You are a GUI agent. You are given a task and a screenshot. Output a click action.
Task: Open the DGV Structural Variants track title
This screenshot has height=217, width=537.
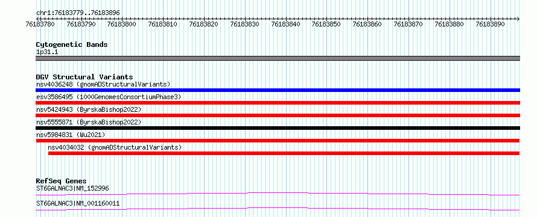pyautogui.click(x=84, y=77)
